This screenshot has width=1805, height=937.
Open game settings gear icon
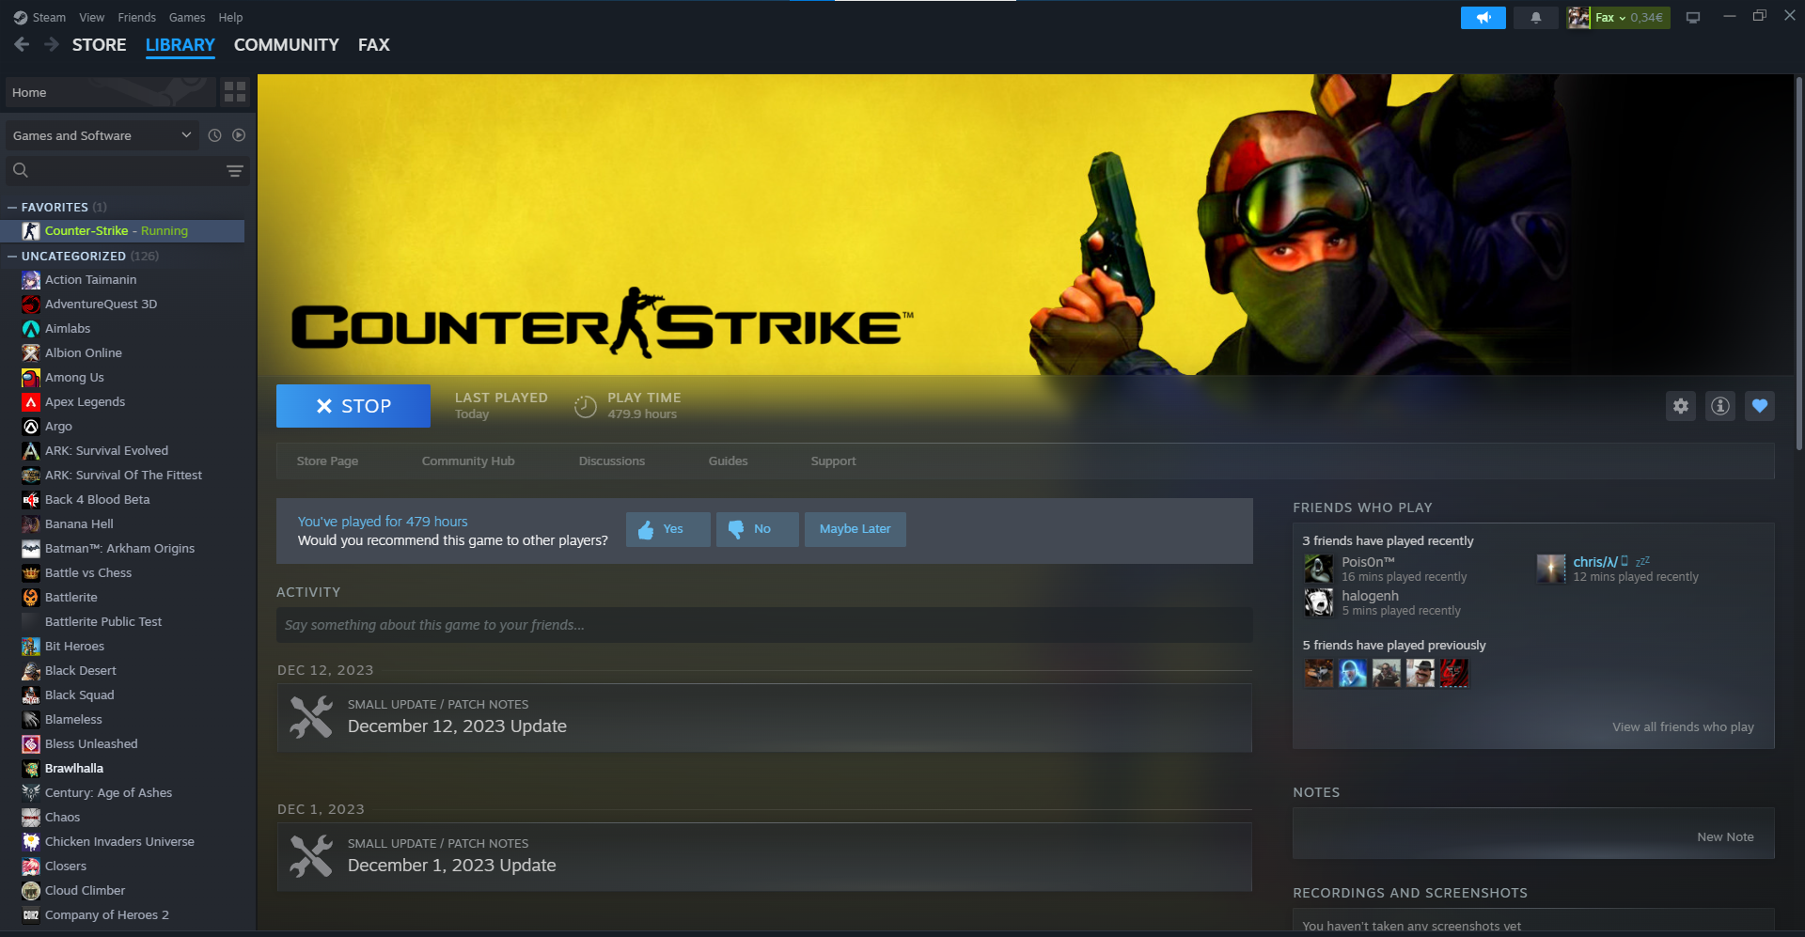1680,406
